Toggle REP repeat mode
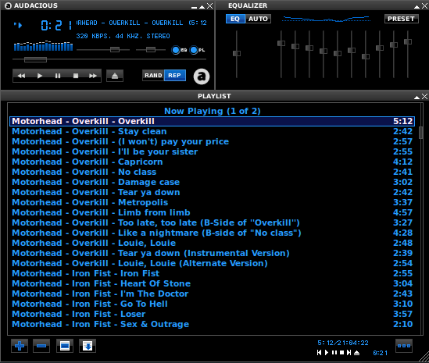Screen dimensions: 429x363 click(175, 76)
